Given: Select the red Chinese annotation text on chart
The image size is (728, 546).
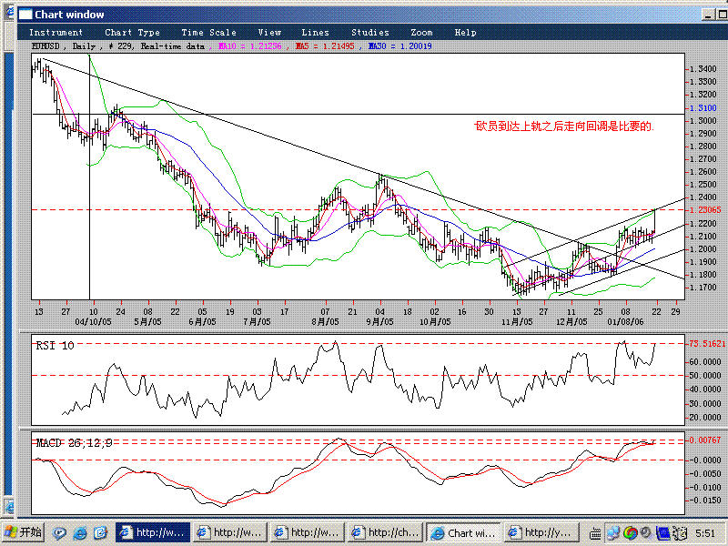Looking at the screenshot, I should point(564,126).
